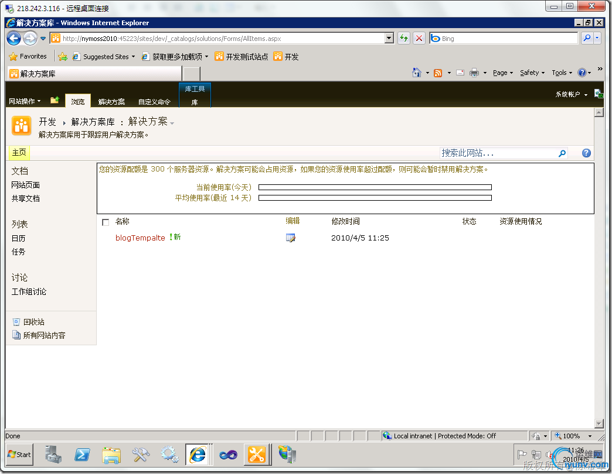
Task: Click the 开发 breadcrumb link
Action: coord(47,122)
